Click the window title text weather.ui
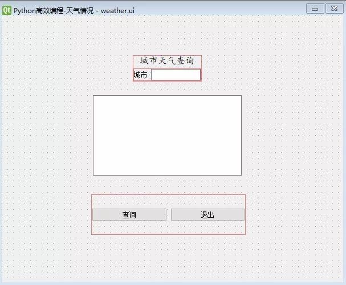The height and width of the screenshot is (285, 346). 117,11
